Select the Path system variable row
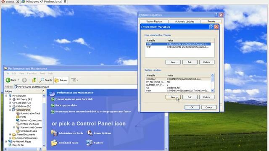269x151 pixels. (178, 91)
